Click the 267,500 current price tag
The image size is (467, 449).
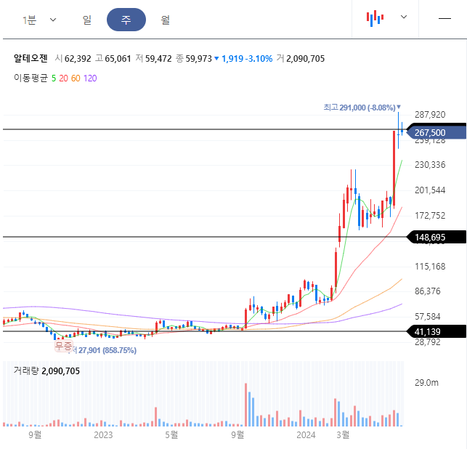click(x=436, y=132)
